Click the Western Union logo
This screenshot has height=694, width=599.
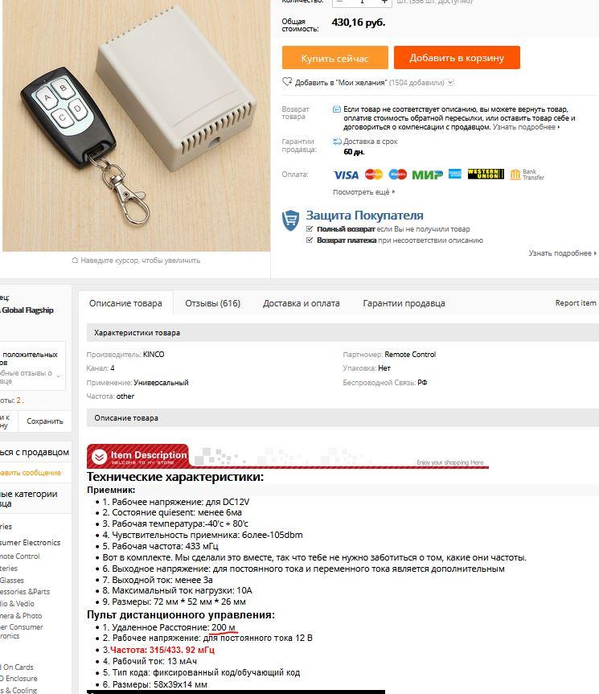pos(486,174)
